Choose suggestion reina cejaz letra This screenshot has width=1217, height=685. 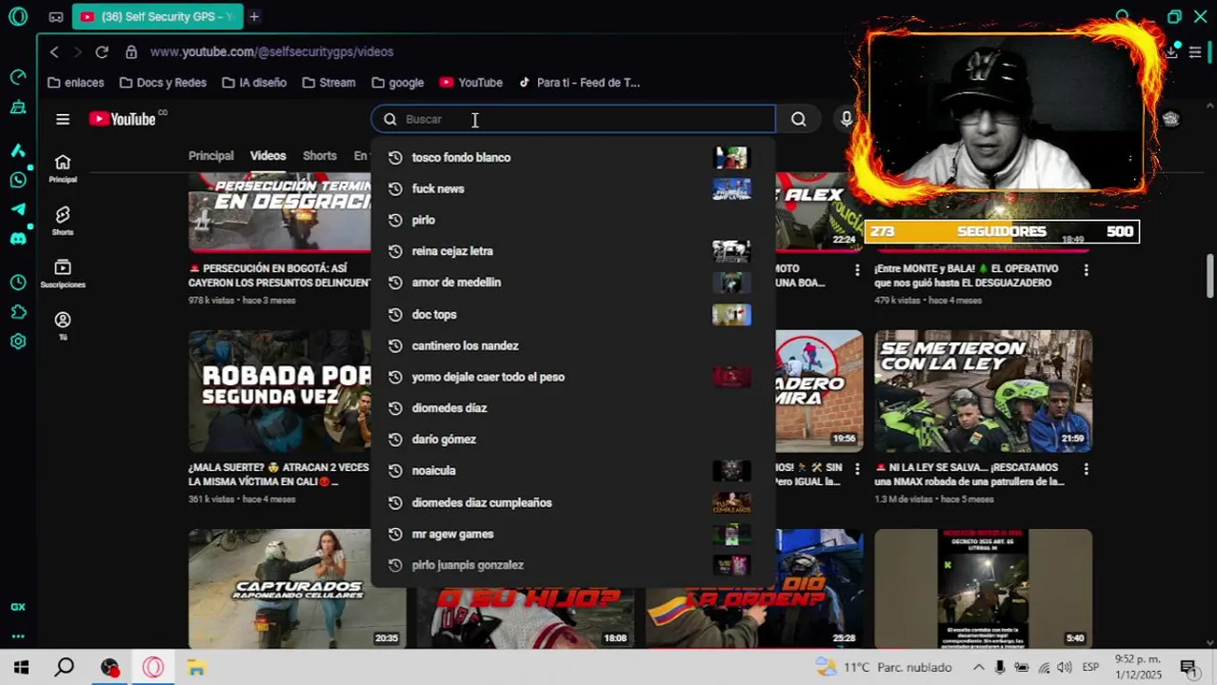(573, 251)
